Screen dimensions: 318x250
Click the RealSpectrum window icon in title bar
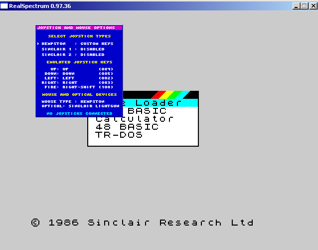pos(4,5)
